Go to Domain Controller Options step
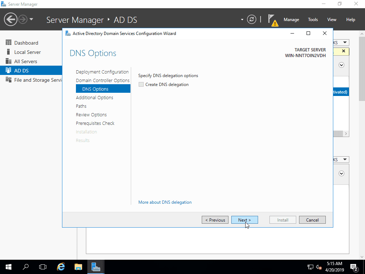The width and height of the screenshot is (365, 274). coord(103,80)
